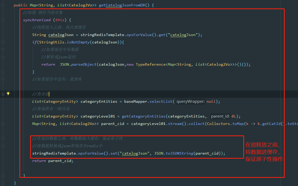Collapse the getCatelogJsonFromDB method fold marker
Viewport: 298px width, 186px height.
click(x=3, y=5)
